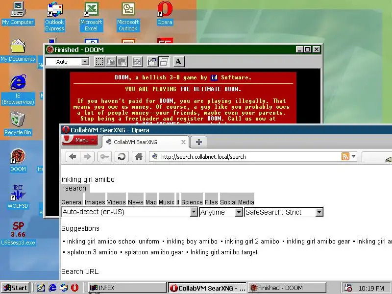
Task: Go back in Opera browser
Action: click(73, 157)
